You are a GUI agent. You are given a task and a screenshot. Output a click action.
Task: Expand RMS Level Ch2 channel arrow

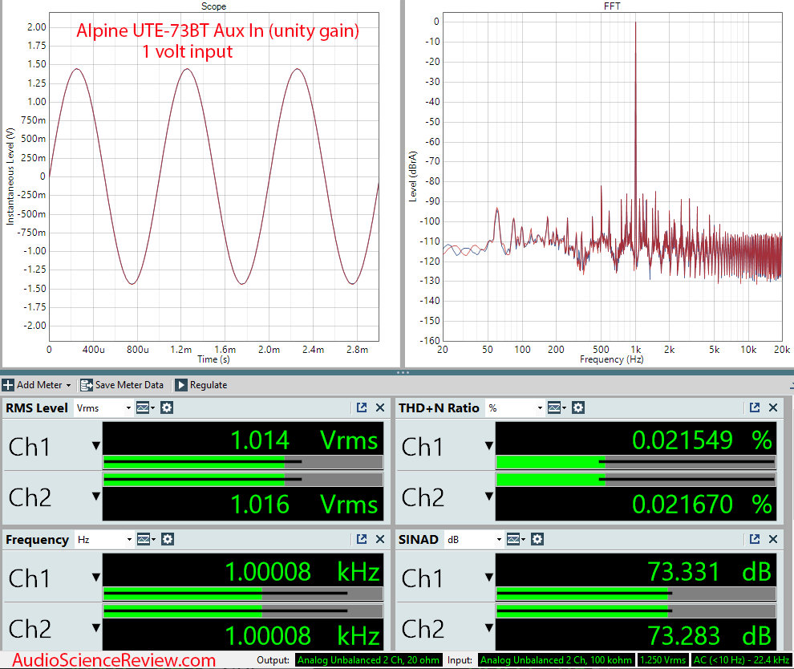[x=96, y=496]
